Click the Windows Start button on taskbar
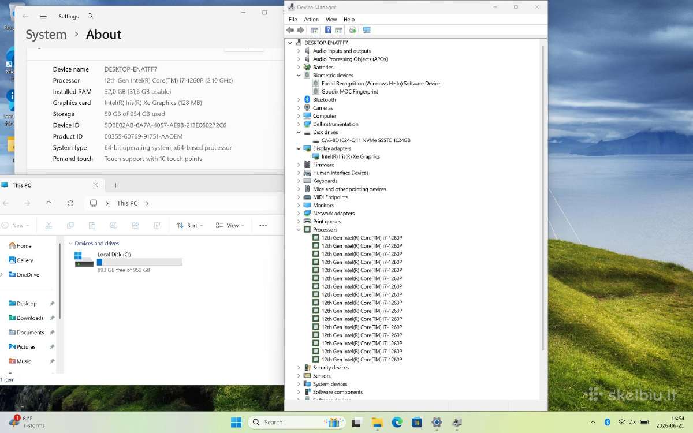This screenshot has width=693, height=433. 236,422
